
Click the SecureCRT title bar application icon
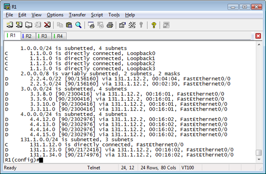[7, 7]
